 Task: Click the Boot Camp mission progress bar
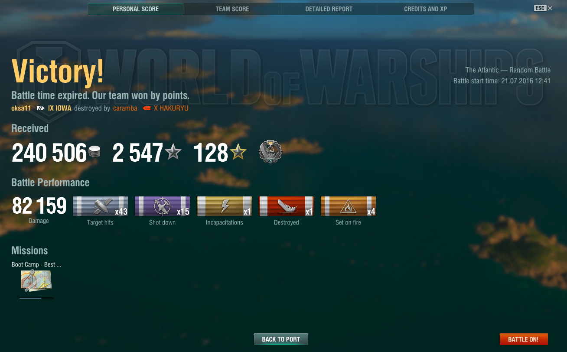click(x=36, y=298)
